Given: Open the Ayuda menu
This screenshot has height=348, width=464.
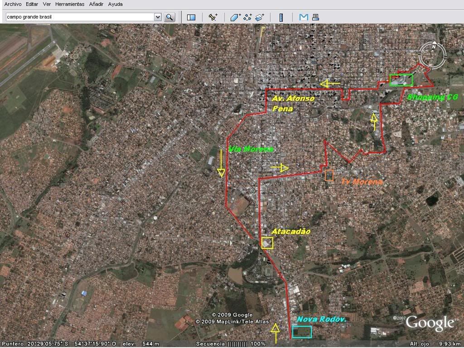Looking at the screenshot, I should (115, 4).
